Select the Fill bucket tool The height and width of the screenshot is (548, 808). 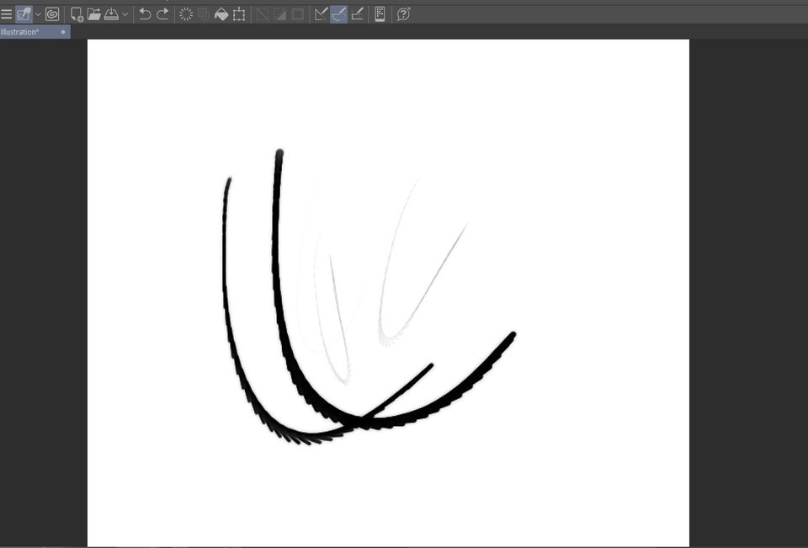(221, 13)
